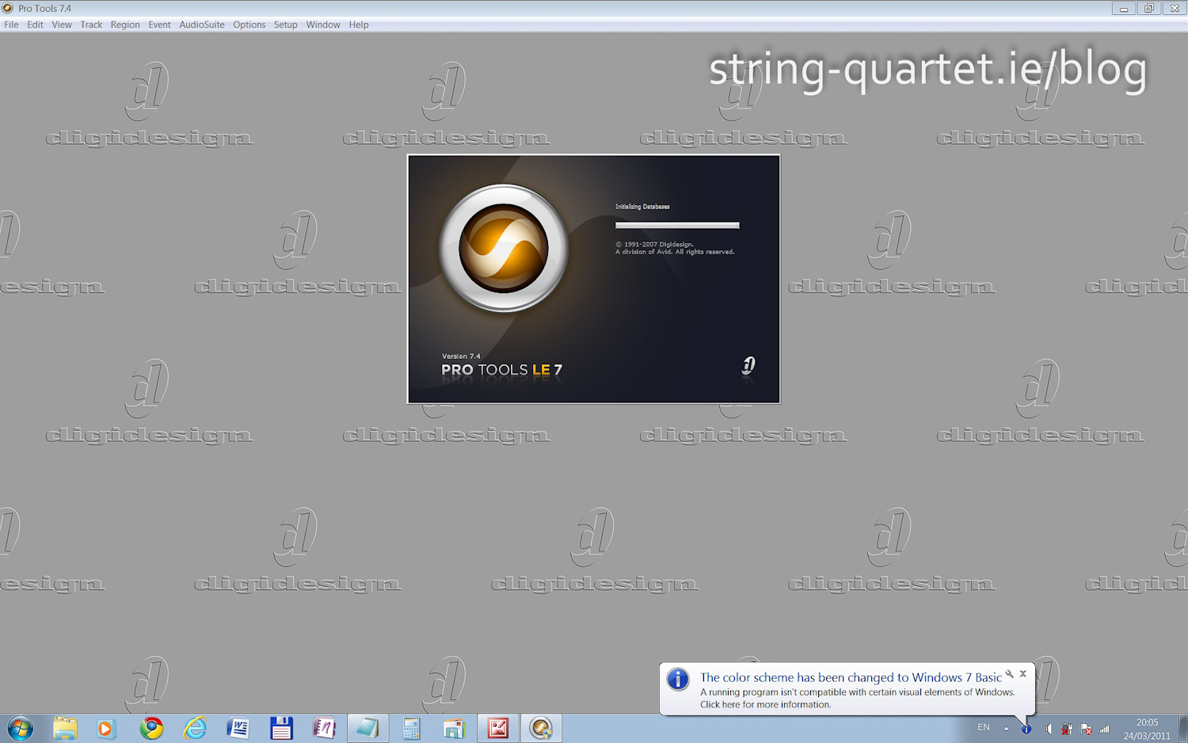This screenshot has height=743, width=1188.
Task: Click the Digidesign copyright notice text
Action: pyautogui.click(x=675, y=248)
